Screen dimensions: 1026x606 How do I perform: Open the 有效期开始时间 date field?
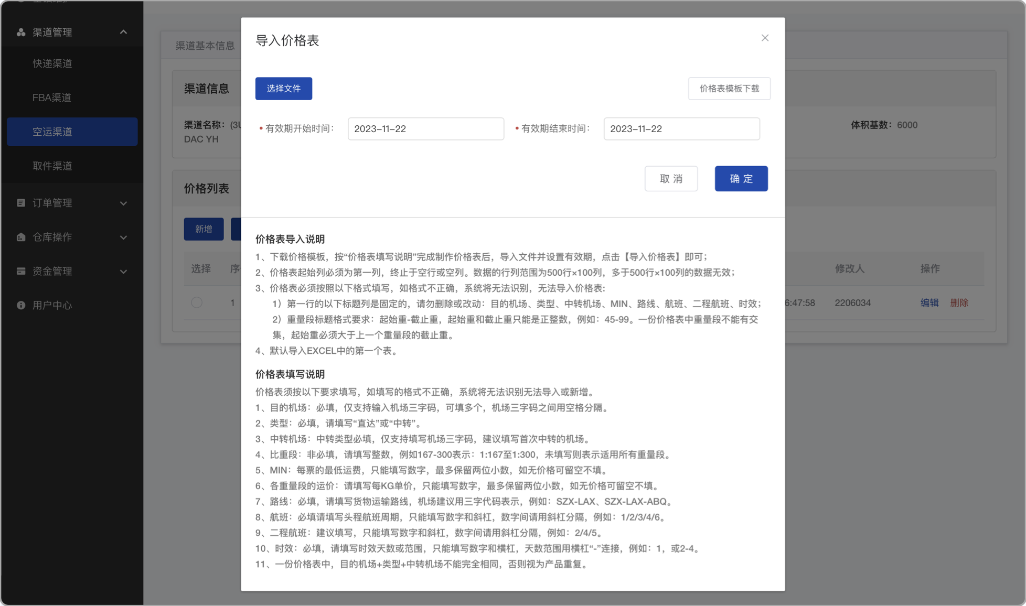pyautogui.click(x=425, y=128)
